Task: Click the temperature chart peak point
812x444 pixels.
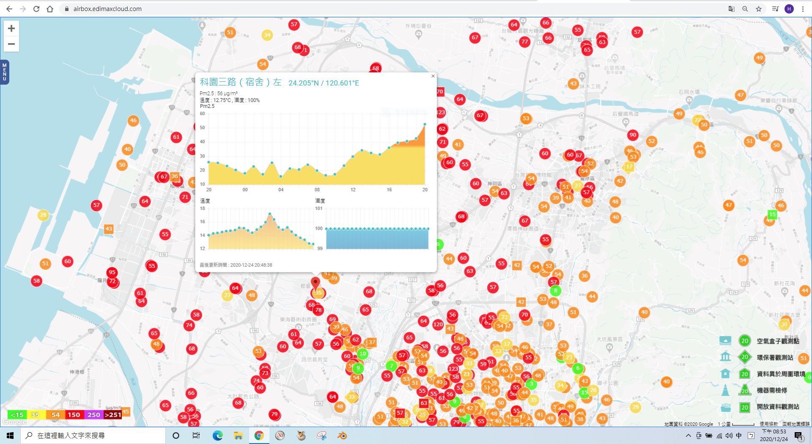Action: tap(270, 214)
